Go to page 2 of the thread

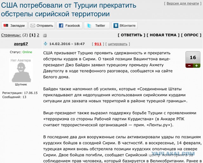pyautogui.click(x=38, y=35)
